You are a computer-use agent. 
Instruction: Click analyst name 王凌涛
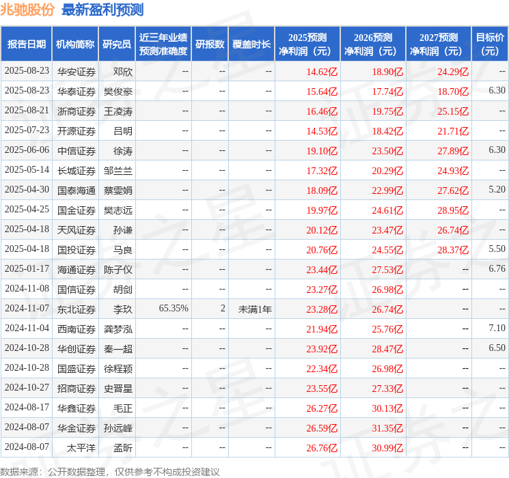(x=118, y=111)
